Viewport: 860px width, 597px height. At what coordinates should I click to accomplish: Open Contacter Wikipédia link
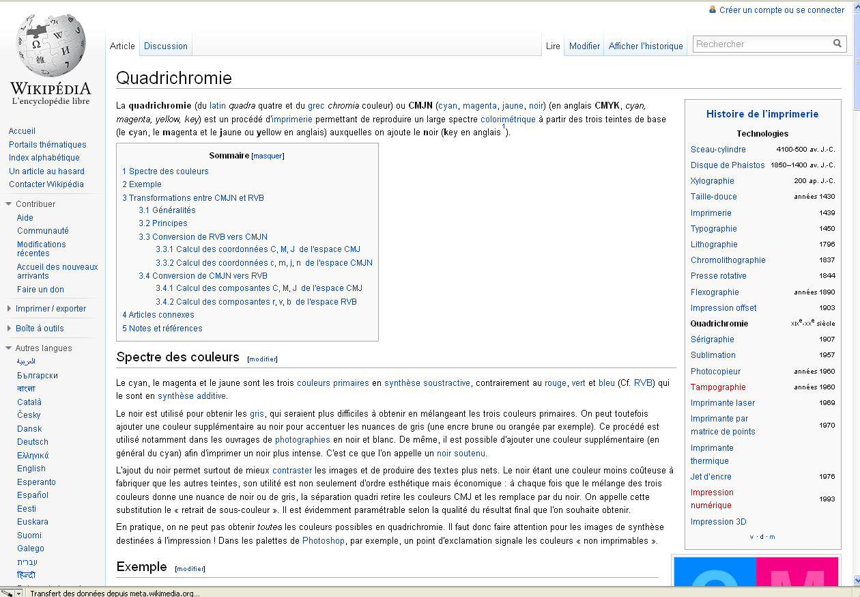point(46,184)
